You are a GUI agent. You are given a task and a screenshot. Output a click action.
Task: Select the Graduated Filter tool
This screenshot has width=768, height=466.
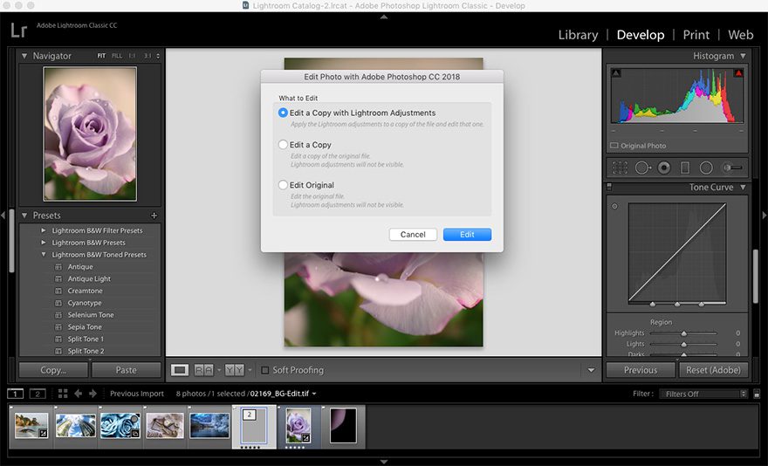(685, 167)
